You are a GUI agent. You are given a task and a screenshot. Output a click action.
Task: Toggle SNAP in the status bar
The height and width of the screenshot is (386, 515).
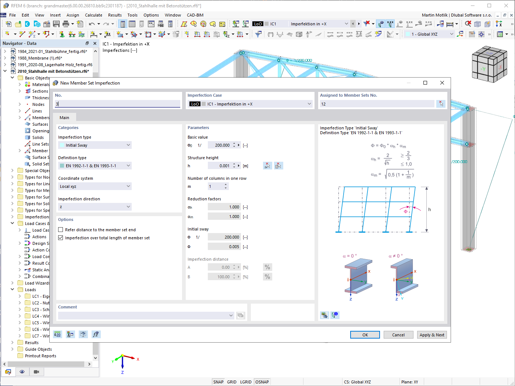click(x=219, y=382)
